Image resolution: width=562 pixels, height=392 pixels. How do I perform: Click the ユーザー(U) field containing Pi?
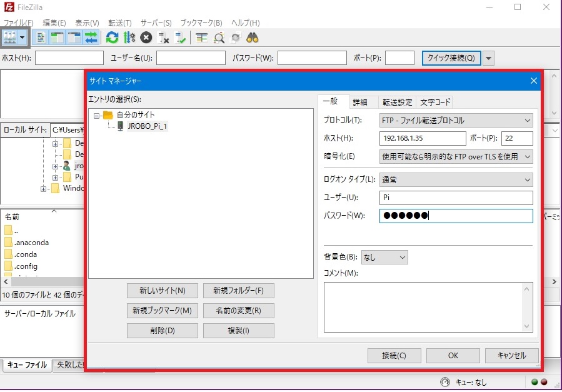(x=456, y=198)
